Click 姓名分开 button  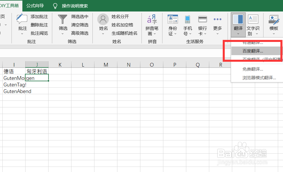pos(120,17)
